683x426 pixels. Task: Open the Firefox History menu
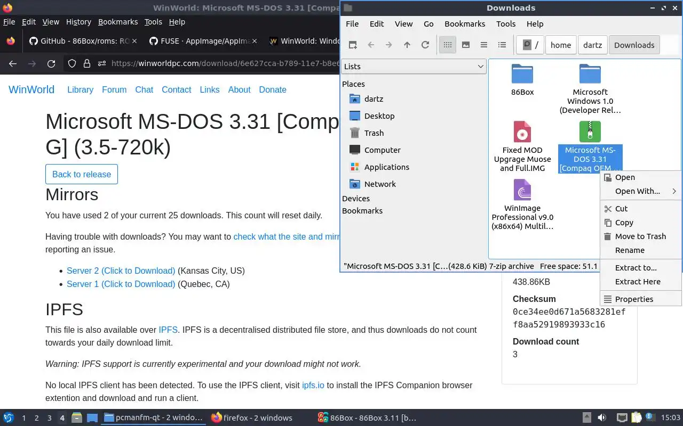click(x=78, y=22)
